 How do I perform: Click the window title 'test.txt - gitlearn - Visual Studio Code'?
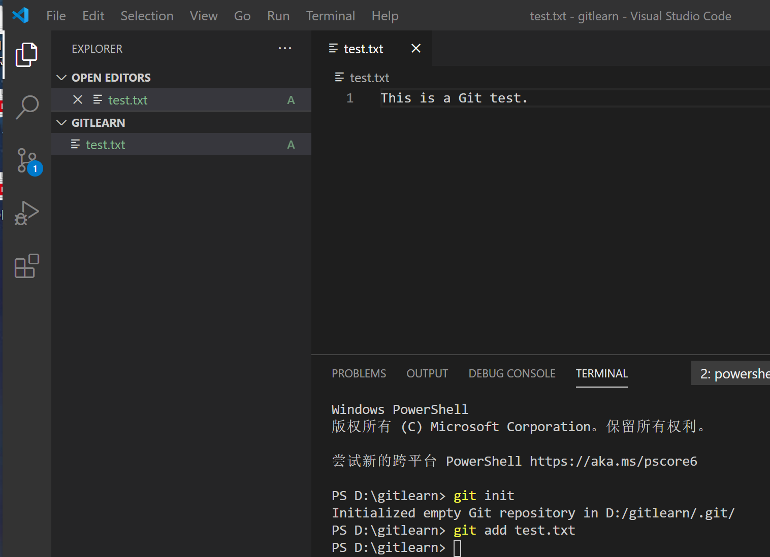pyautogui.click(x=631, y=16)
